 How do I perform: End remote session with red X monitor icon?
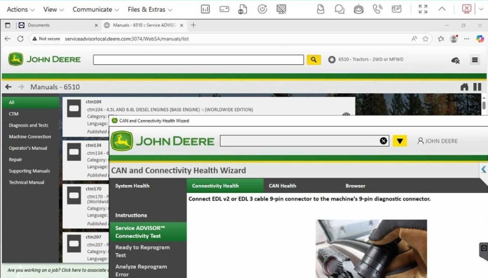(x=467, y=9)
